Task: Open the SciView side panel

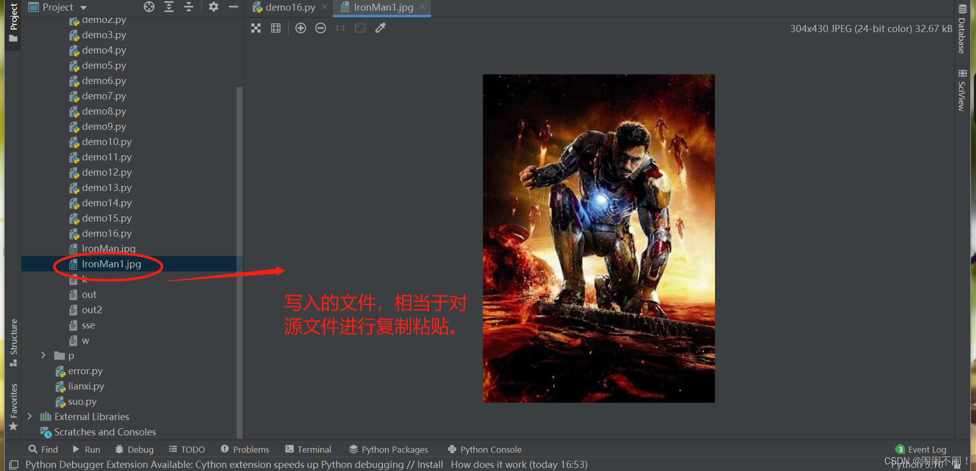Action: [962, 90]
